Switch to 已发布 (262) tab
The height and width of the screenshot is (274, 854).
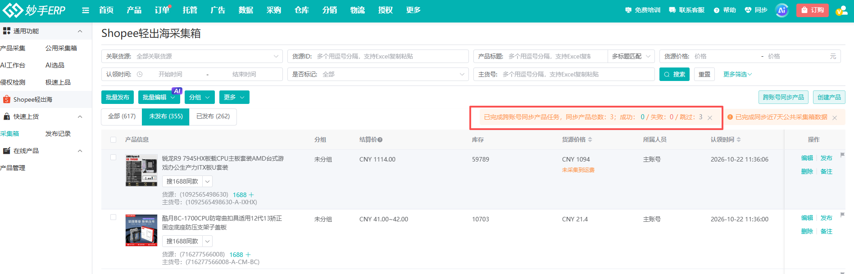point(213,117)
